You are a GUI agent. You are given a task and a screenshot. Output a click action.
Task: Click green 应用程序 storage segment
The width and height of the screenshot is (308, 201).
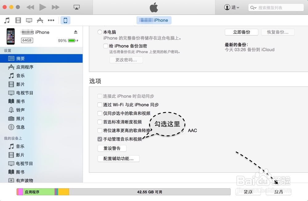[39, 192]
